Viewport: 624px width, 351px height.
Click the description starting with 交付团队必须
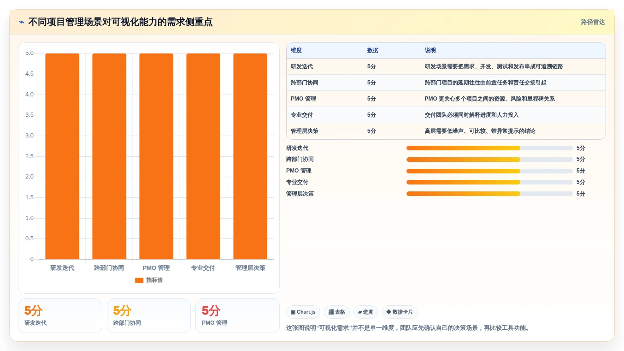pyautogui.click(x=472, y=115)
